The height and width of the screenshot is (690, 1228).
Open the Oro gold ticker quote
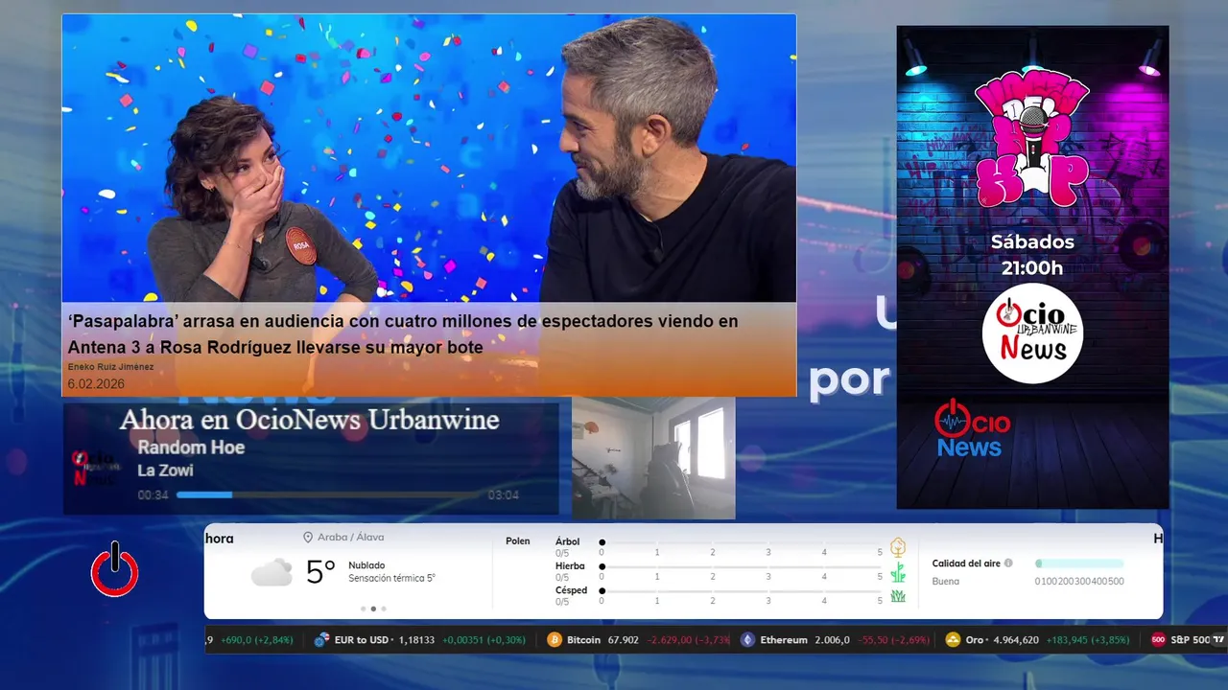[1037, 640]
